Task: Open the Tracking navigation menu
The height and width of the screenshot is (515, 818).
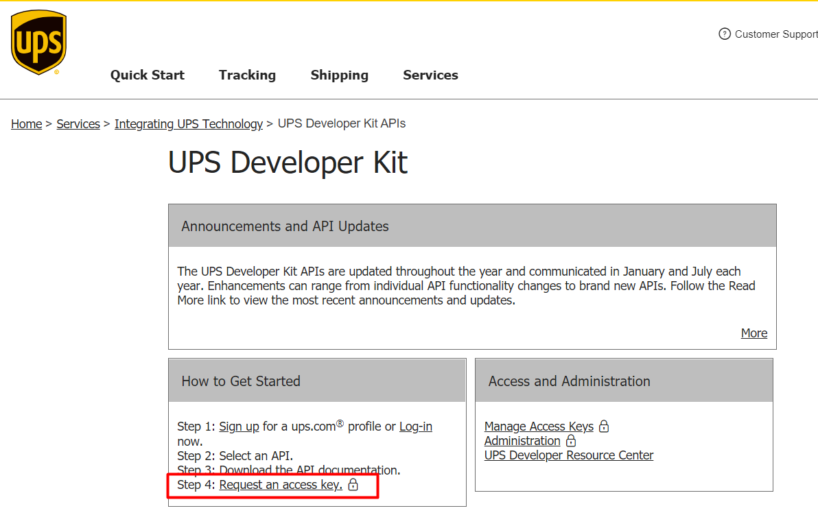Action: pyautogui.click(x=247, y=75)
